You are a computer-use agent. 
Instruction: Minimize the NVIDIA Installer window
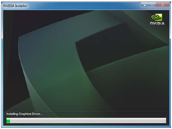(145, 5)
